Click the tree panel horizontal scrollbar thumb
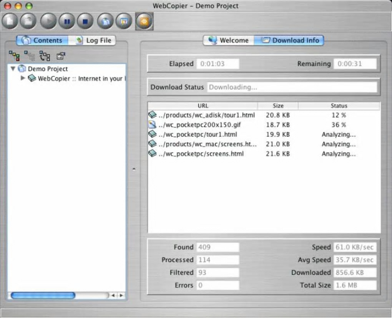This screenshot has width=392, height=318. [x=43, y=295]
